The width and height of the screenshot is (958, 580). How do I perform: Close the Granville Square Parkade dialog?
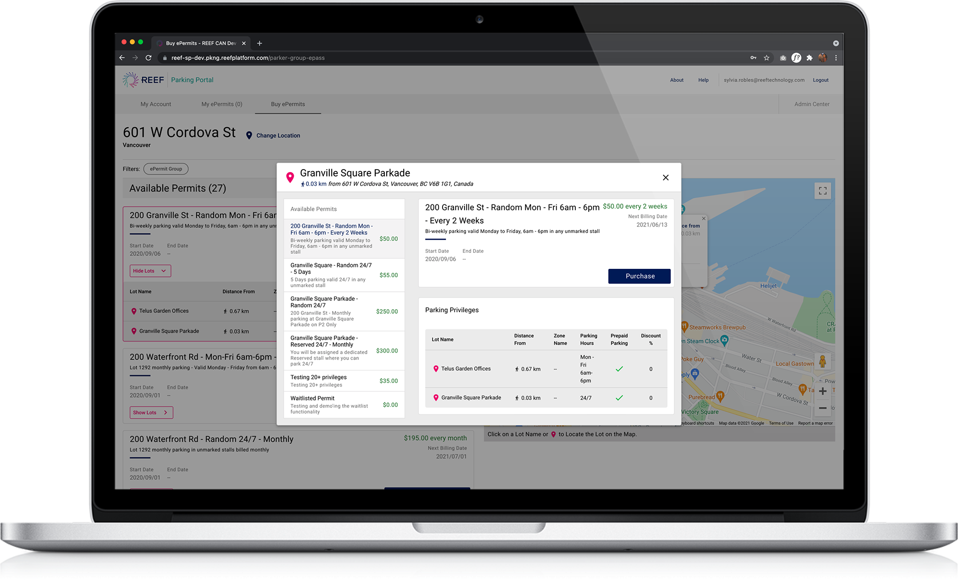[666, 178]
